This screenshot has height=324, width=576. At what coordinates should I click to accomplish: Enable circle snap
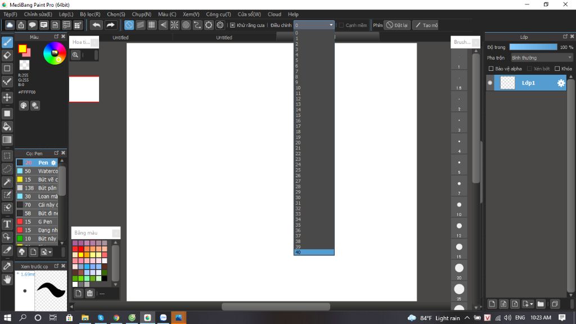tap(186, 25)
